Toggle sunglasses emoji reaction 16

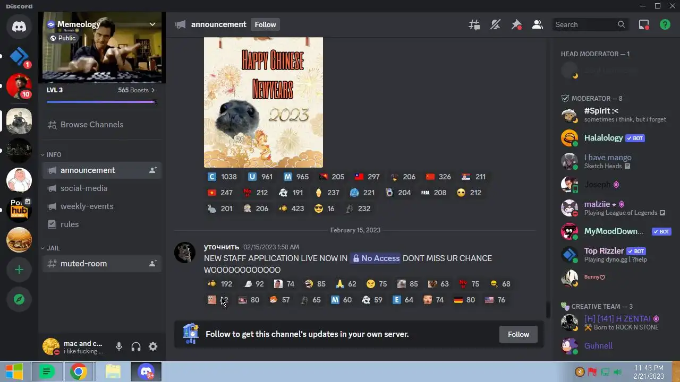click(x=324, y=209)
